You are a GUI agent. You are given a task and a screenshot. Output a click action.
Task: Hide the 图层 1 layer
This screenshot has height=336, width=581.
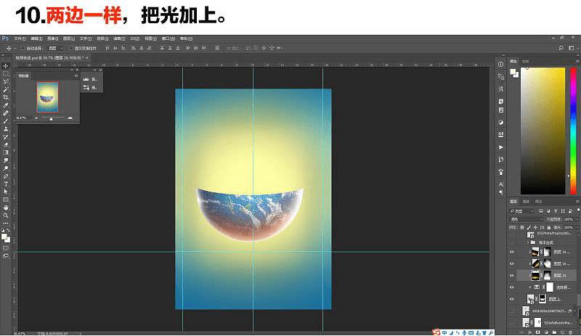(x=512, y=299)
